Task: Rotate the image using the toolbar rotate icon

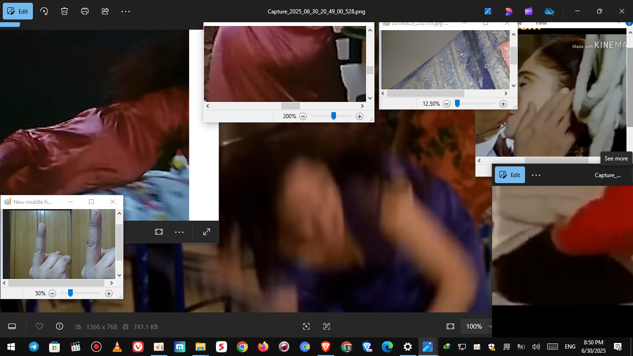Action: pos(44,11)
